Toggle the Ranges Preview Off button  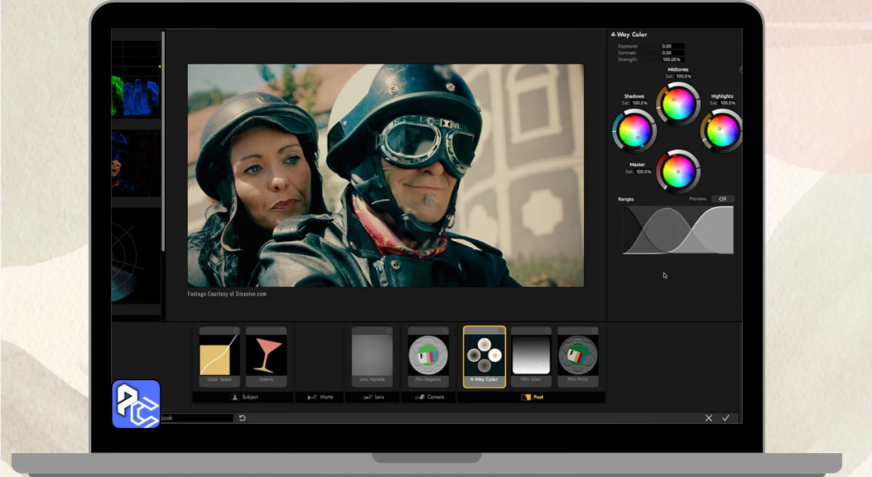[722, 199]
